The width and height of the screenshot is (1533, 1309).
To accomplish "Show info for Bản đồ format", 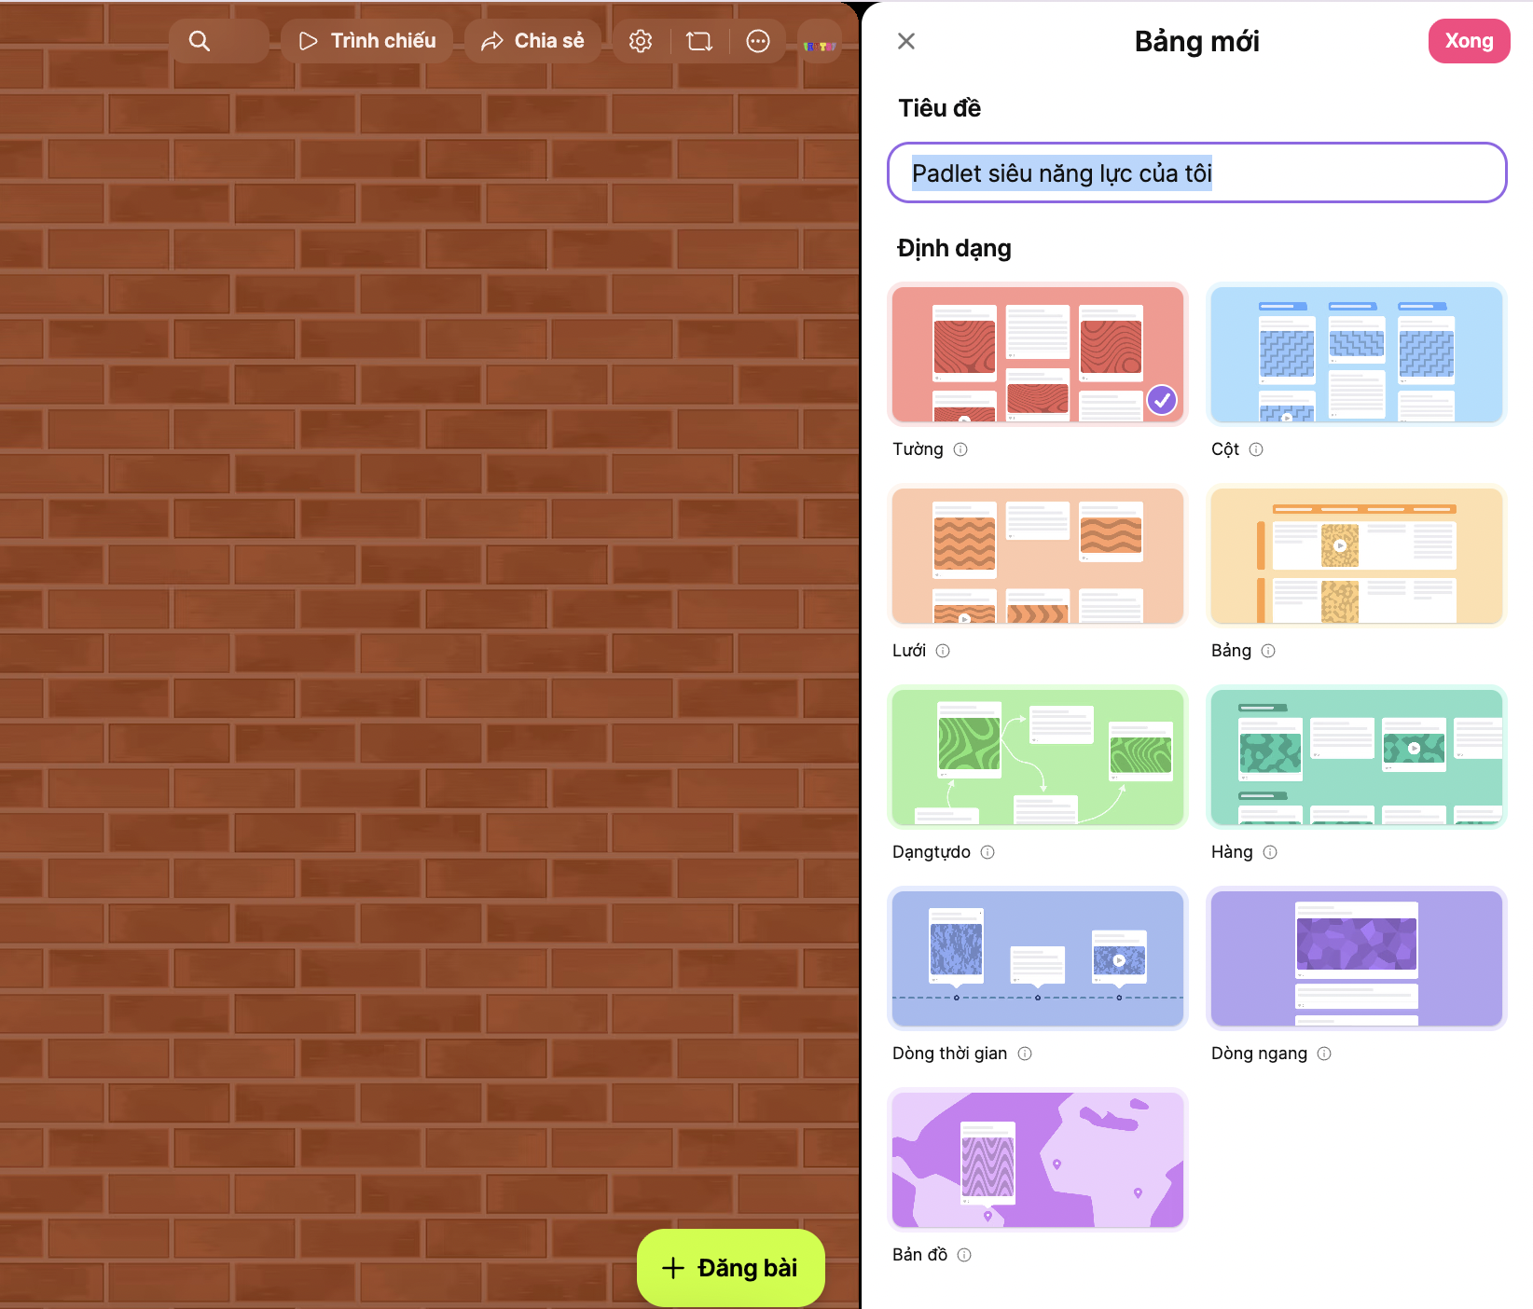I will click(x=964, y=1255).
